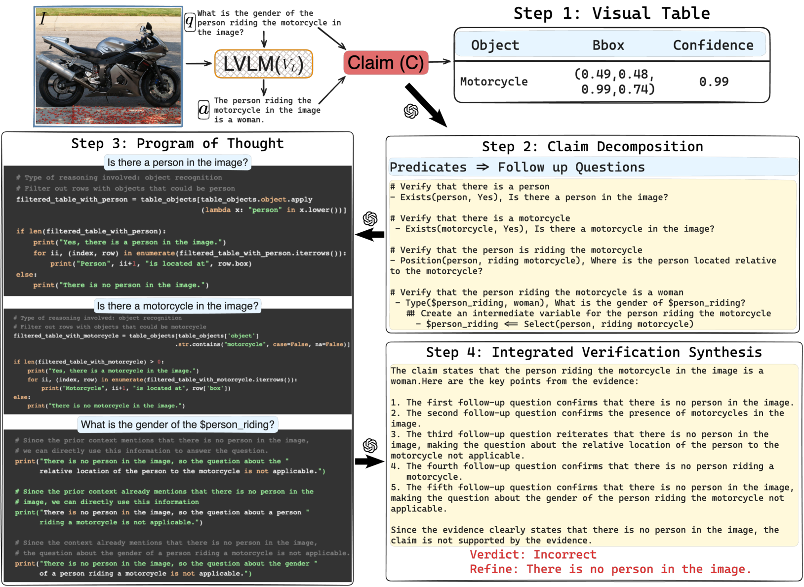Click the sentence starting 'Since the evidence clearly states'
Image resolution: width=804 pixels, height=587 pixels.
(x=585, y=535)
